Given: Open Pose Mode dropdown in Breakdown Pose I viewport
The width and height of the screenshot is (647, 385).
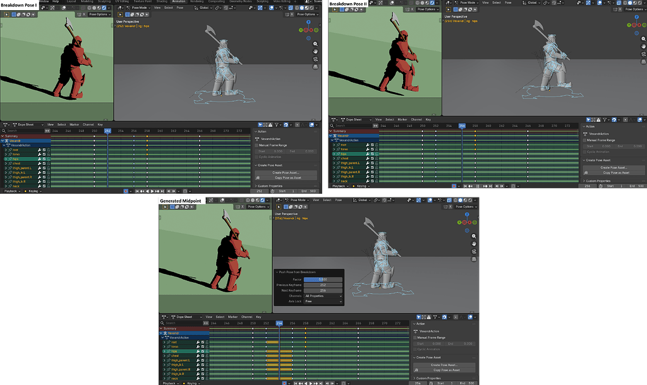Looking at the screenshot, I should point(138,8).
